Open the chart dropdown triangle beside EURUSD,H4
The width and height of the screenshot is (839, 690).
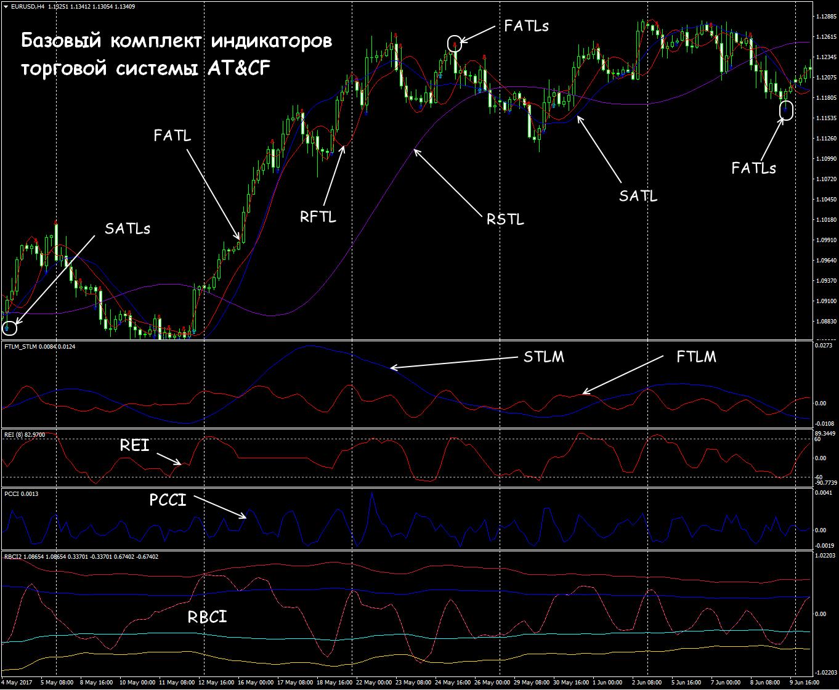coord(6,6)
